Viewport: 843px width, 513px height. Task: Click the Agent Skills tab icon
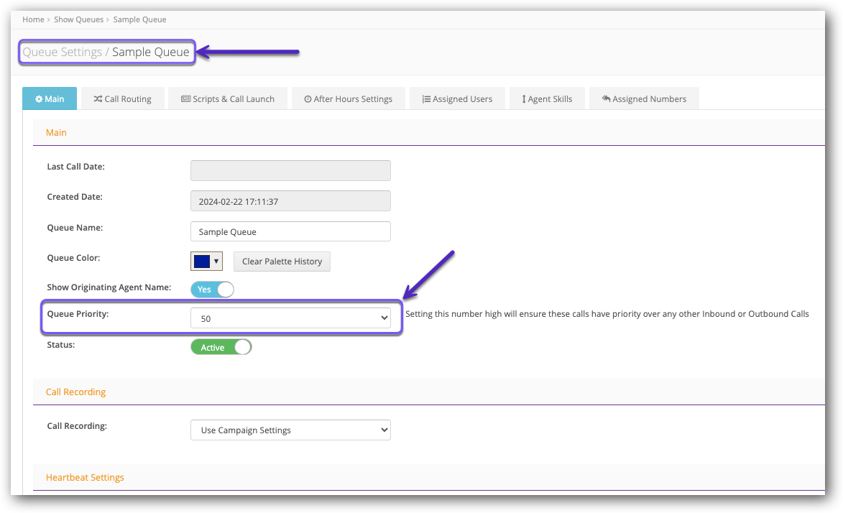tap(524, 99)
